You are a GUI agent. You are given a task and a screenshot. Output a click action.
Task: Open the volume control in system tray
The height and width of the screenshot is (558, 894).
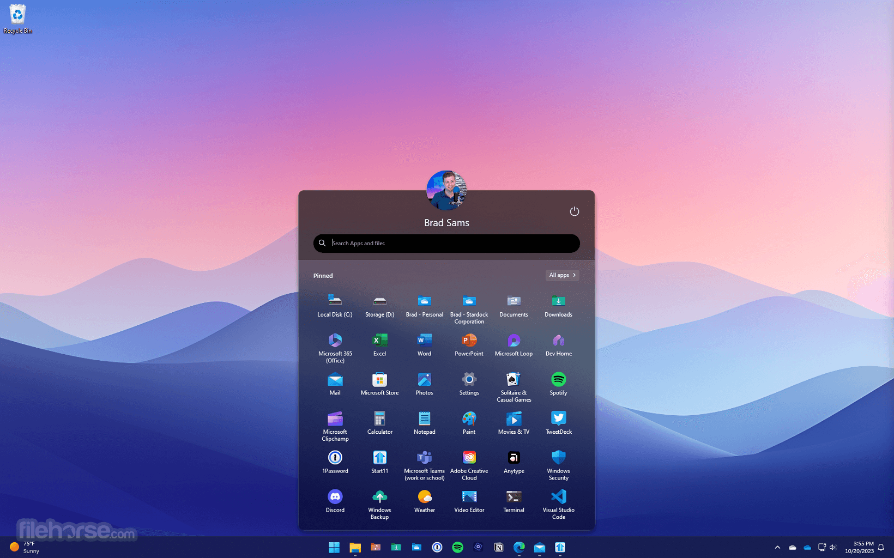[833, 547]
